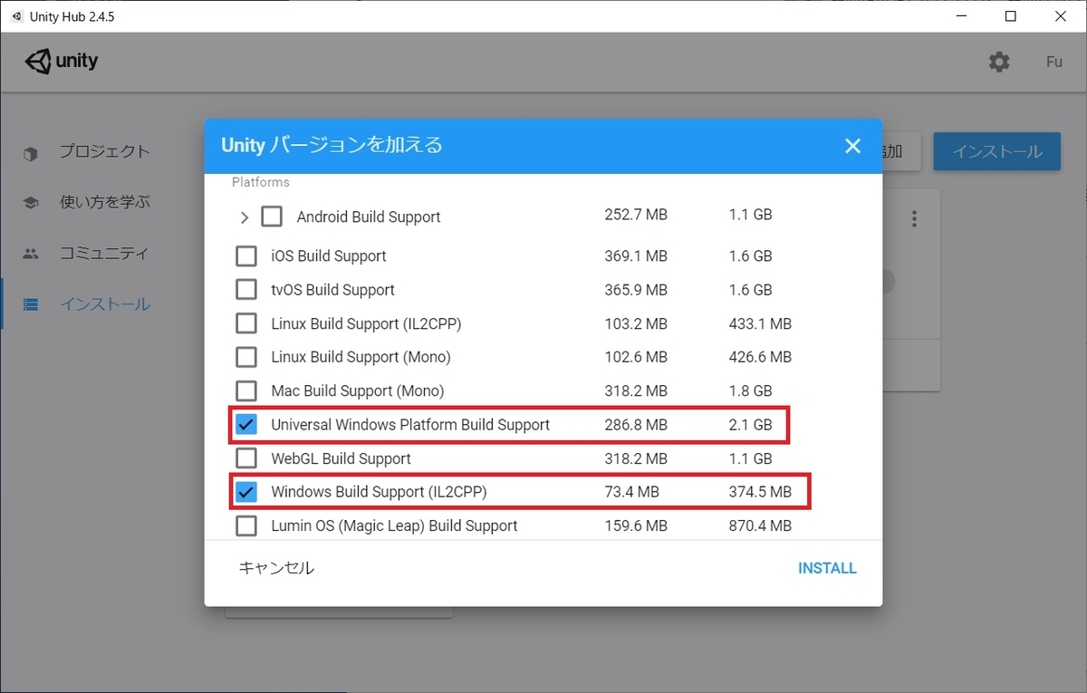Expand the Android Build Support options
Screen dimensions: 1087x693
245,217
